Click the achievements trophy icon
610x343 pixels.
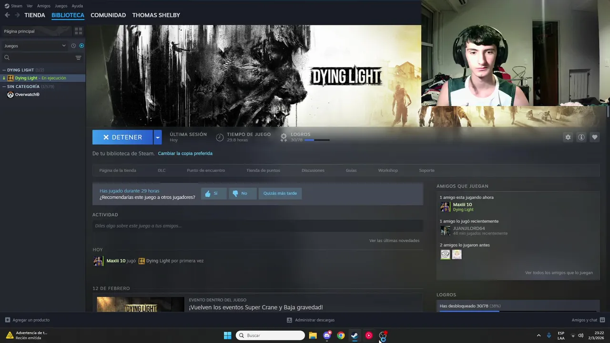coord(284,137)
